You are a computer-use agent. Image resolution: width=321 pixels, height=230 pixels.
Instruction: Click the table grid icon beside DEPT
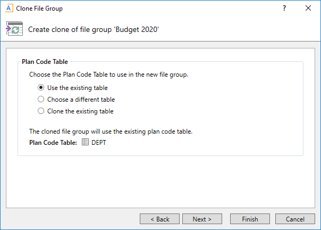point(85,142)
